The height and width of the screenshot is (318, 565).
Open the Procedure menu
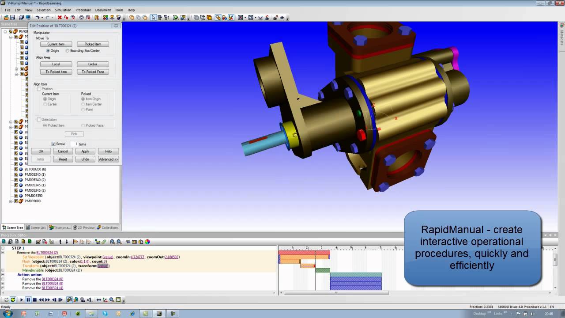[x=83, y=10]
